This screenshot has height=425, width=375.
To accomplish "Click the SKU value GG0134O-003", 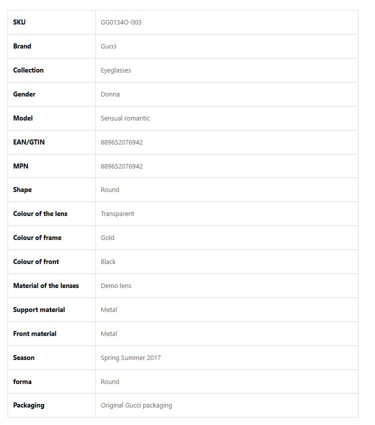I will click(121, 22).
